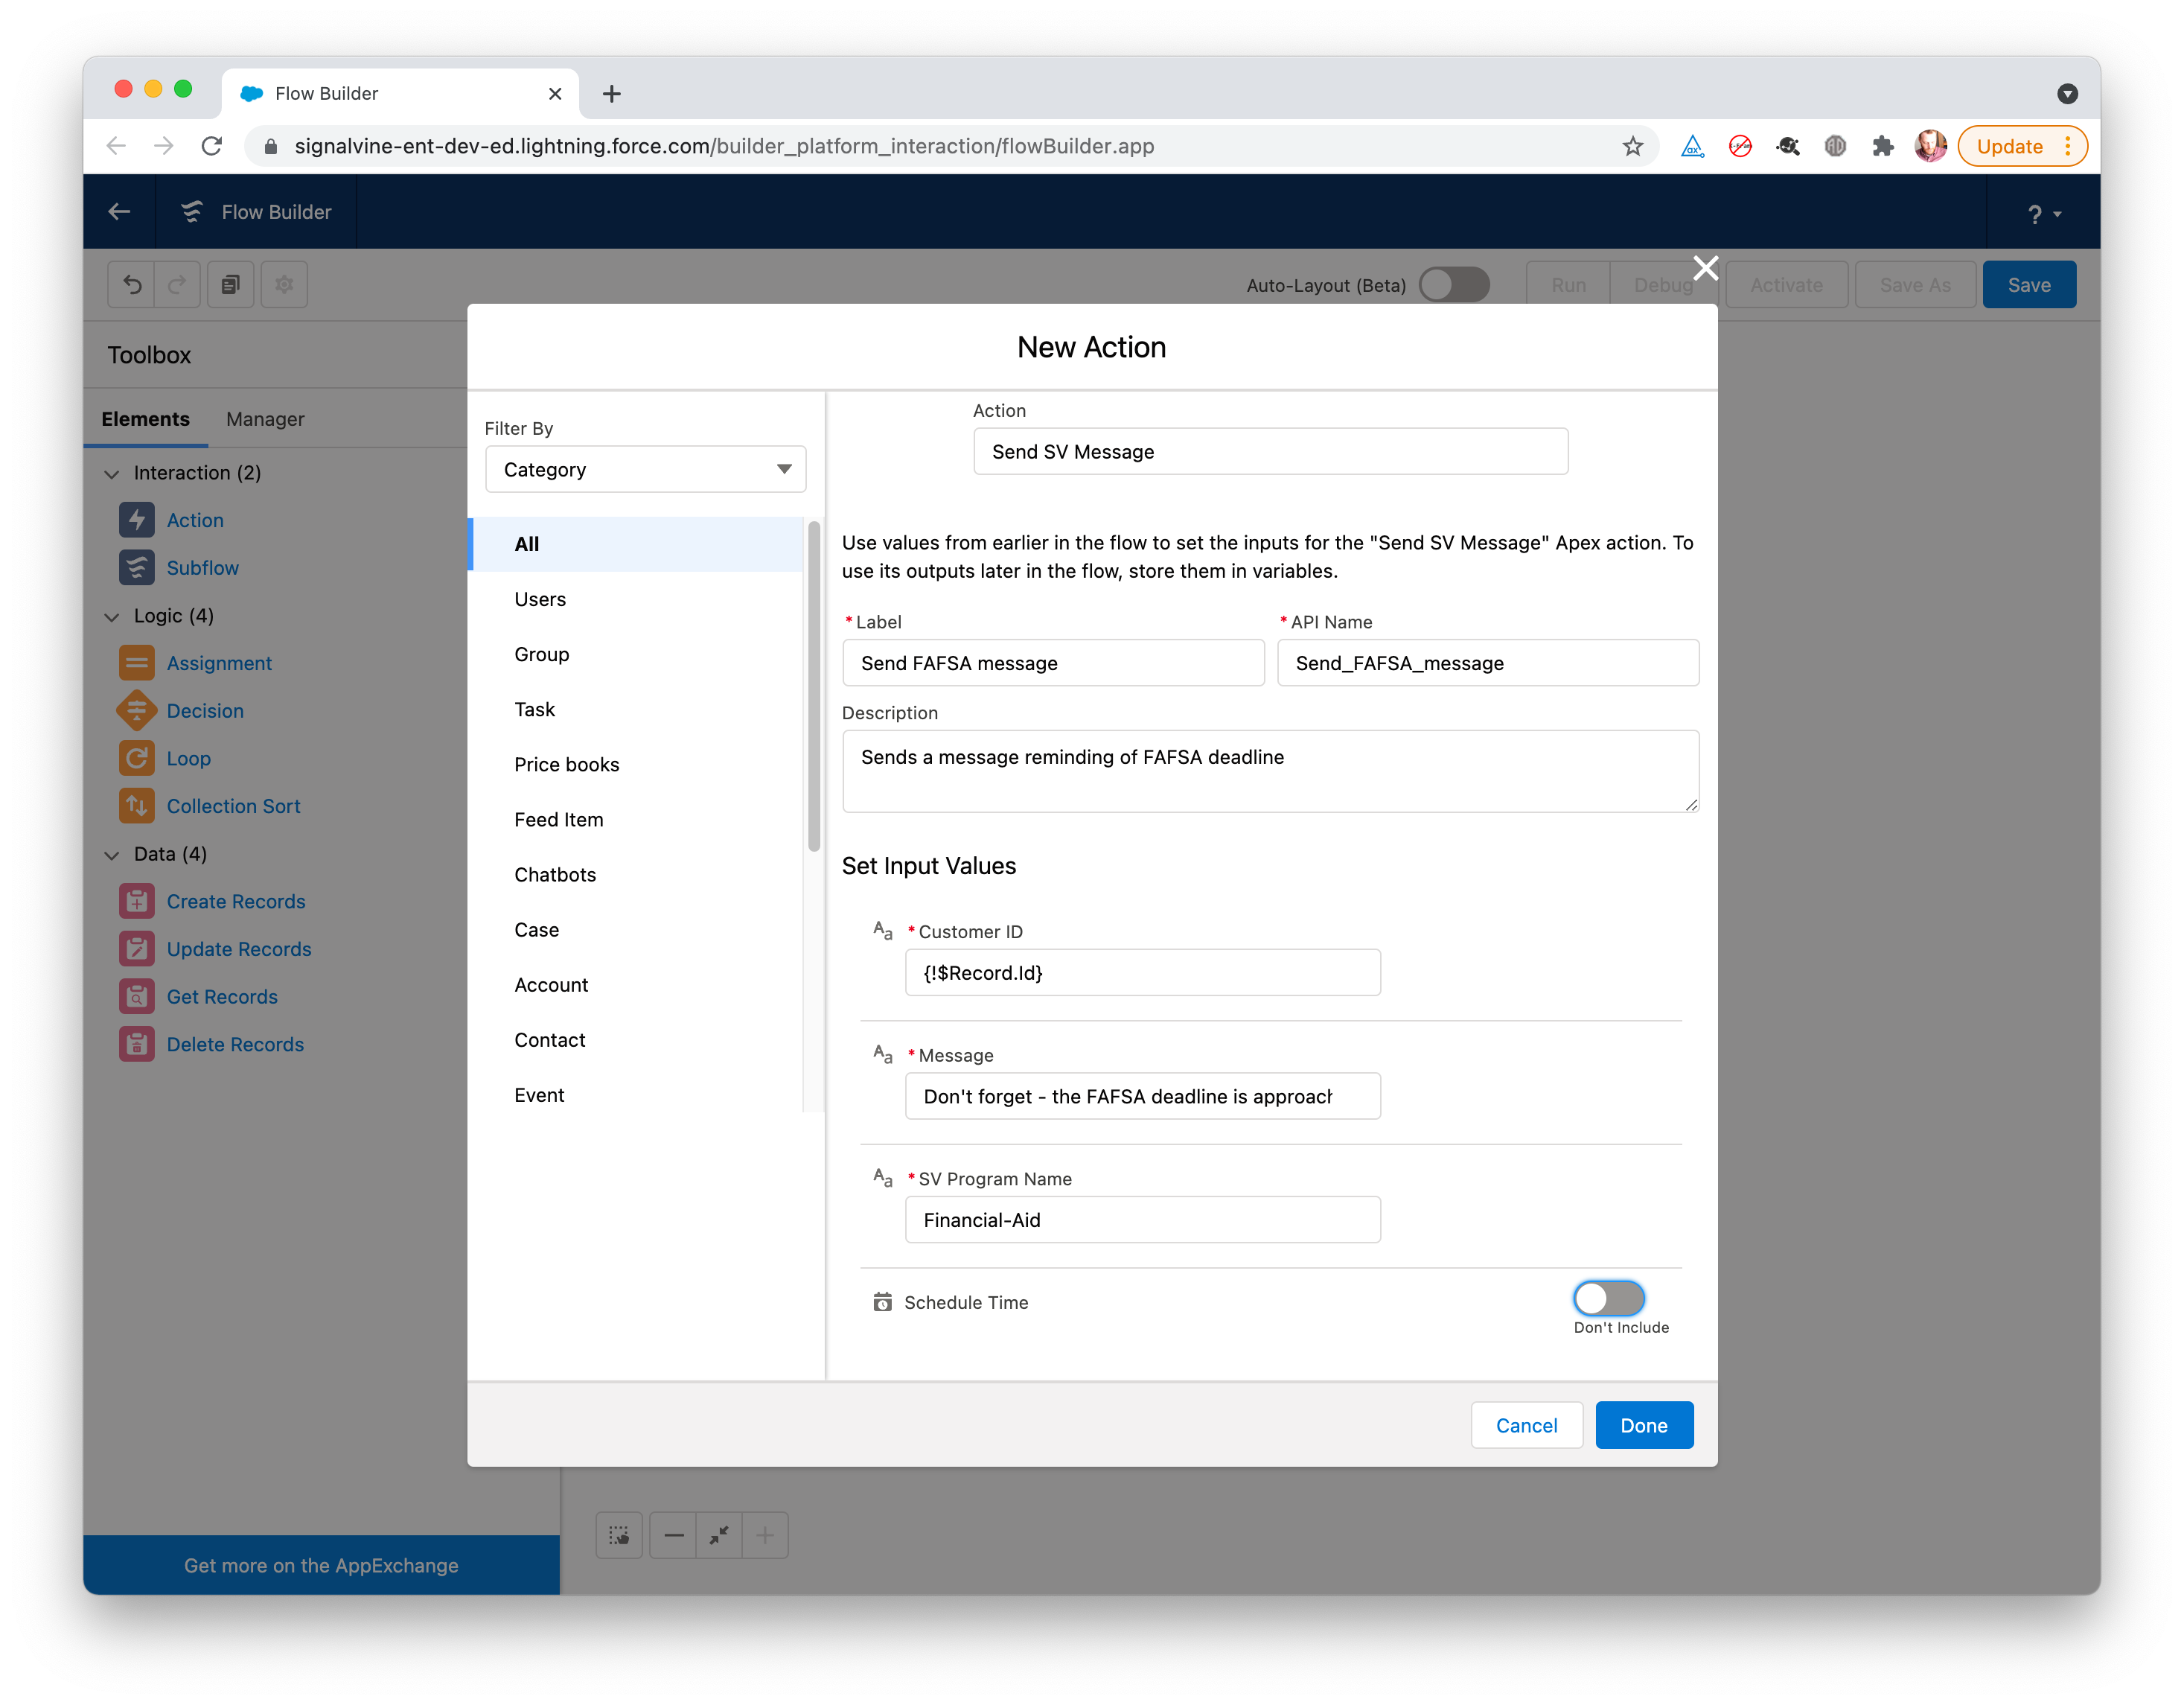Click the Subflow element icon
Image resolution: width=2184 pixels, height=1705 pixels.
coord(137,567)
